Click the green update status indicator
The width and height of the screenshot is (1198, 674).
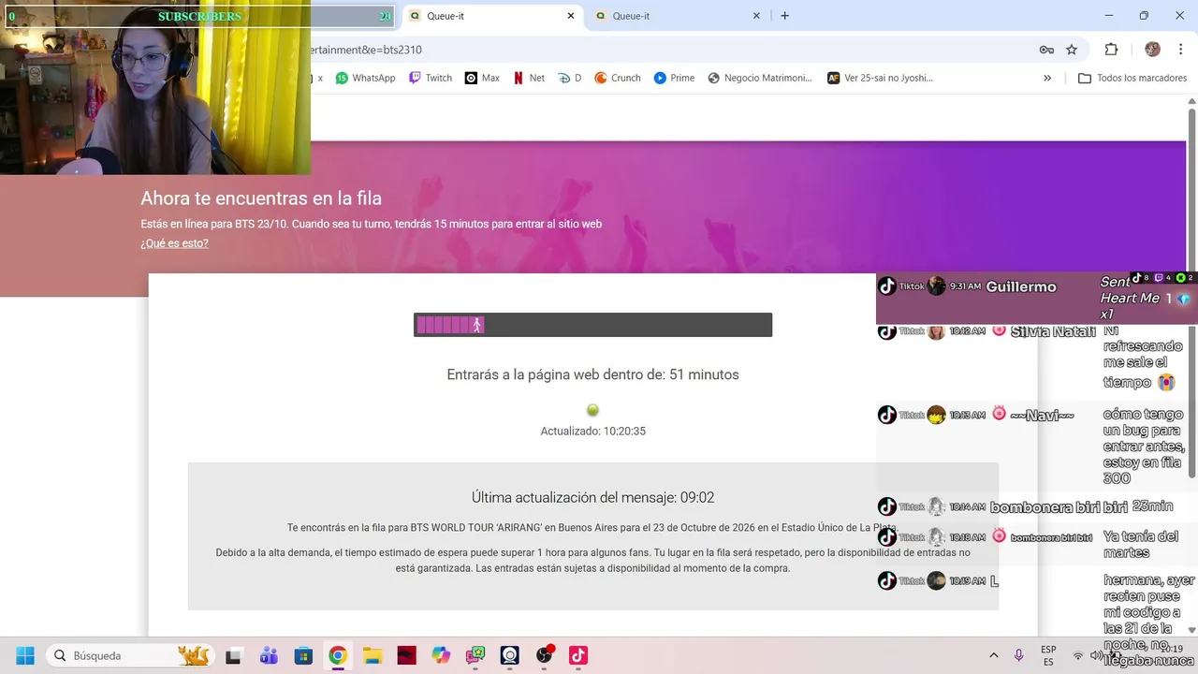pos(592,410)
